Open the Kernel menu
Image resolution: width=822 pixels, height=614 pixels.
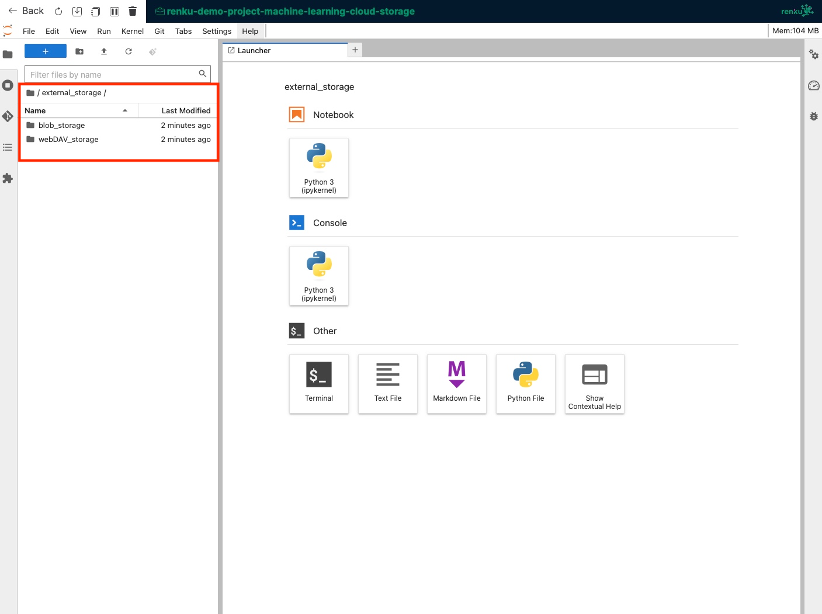click(x=133, y=32)
